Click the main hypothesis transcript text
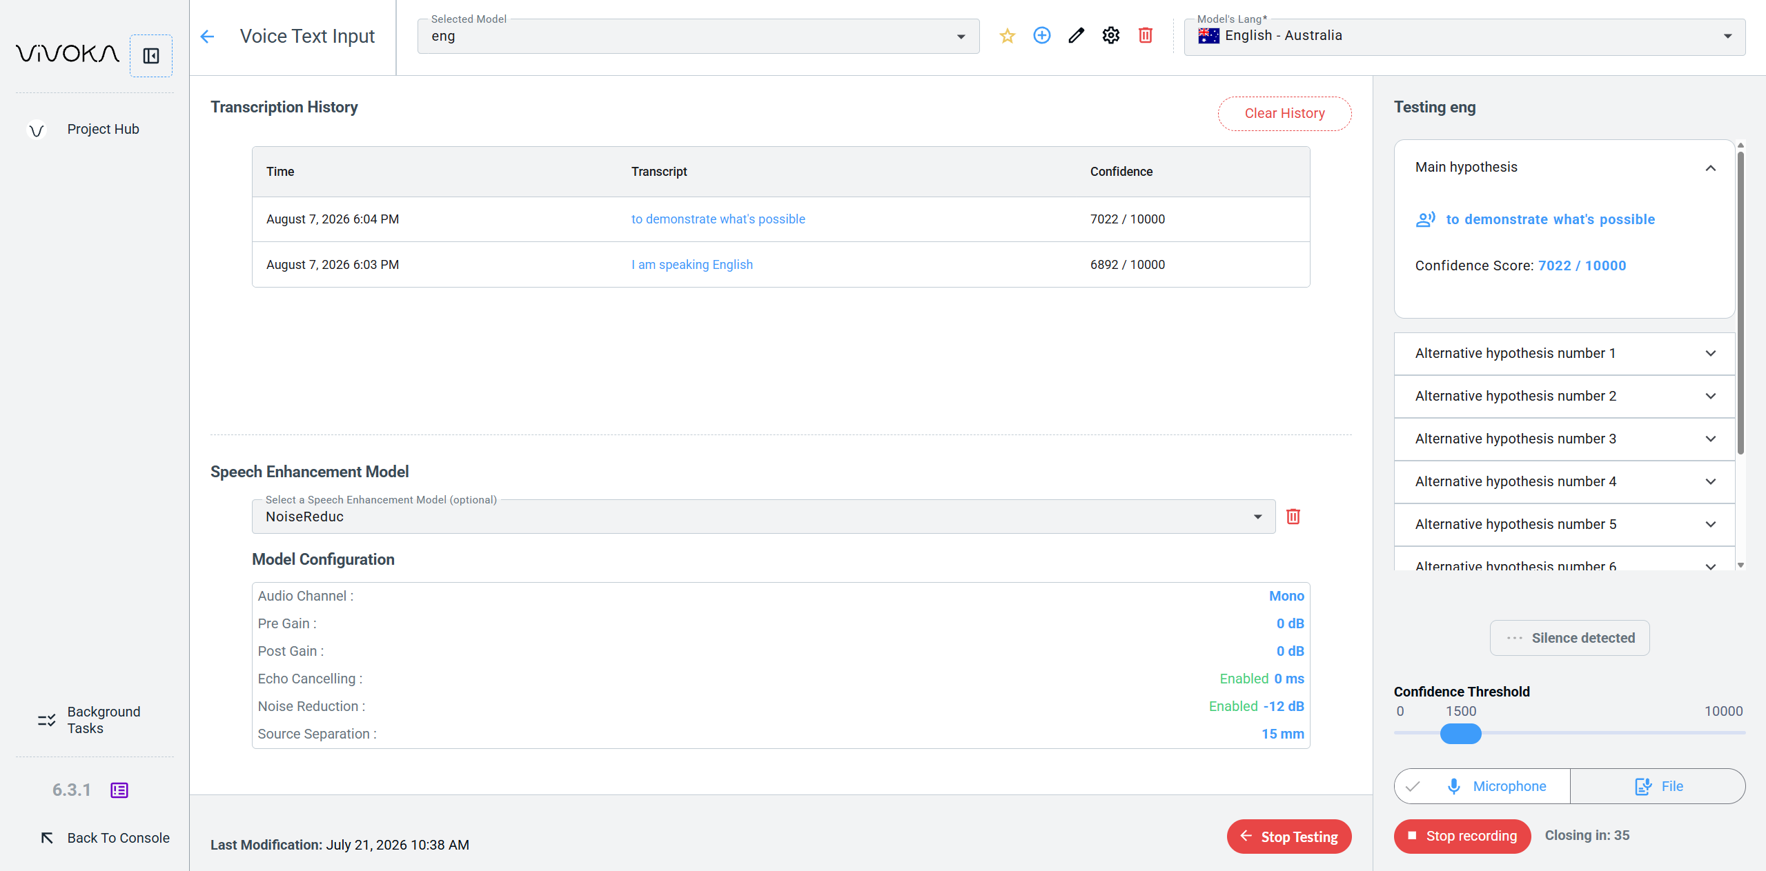This screenshot has height=871, width=1766. click(1550, 220)
